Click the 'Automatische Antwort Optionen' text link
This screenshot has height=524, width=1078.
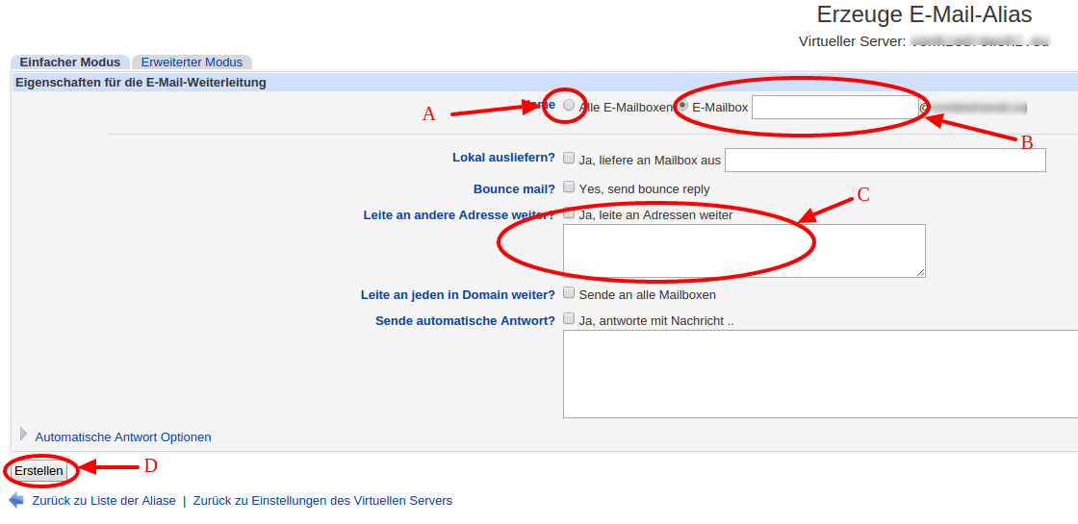click(x=123, y=437)
